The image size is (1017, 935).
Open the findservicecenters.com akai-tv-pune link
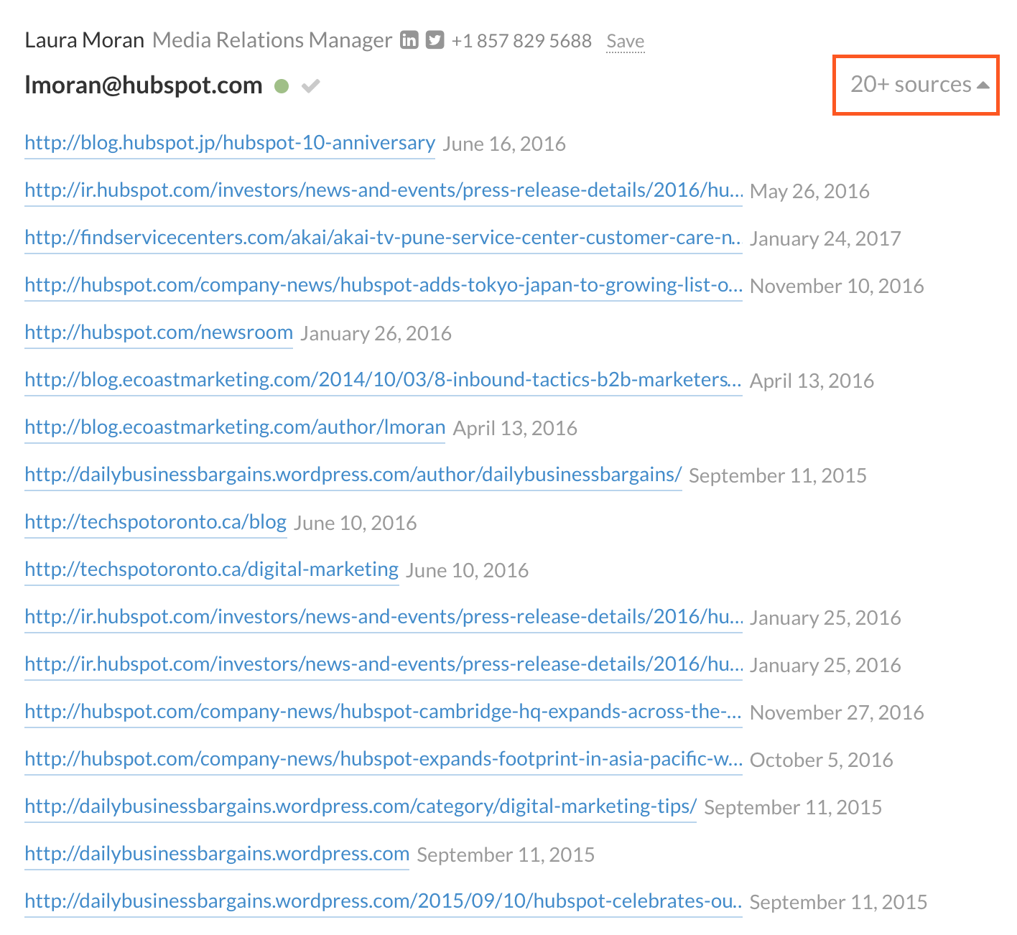pos(384,238)
